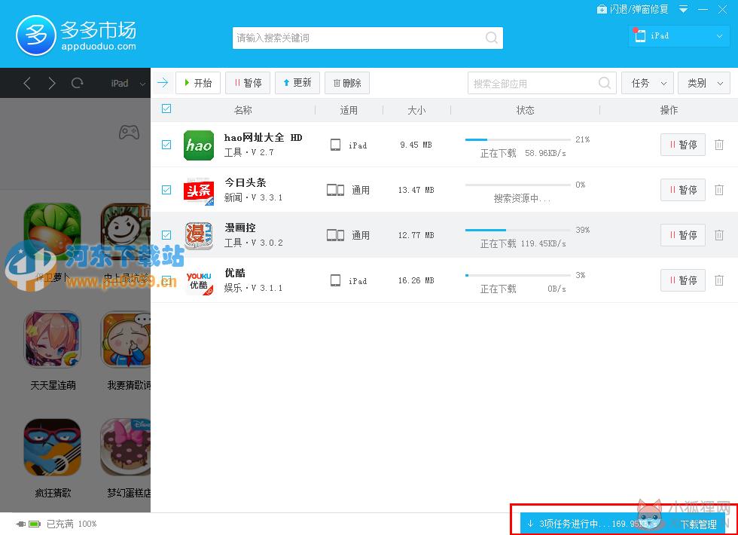Open the 类别 category dropdown
The width and height of the screenshot is (738, 535).
pyautogui.click(x=704, y=84)
